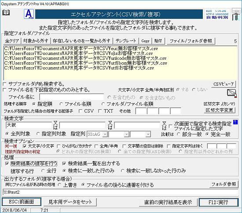Enable サブフォルダ内も検索する checkbox
Image resolution: width=242 pixels, height=213 pixels.
[5, 84]
